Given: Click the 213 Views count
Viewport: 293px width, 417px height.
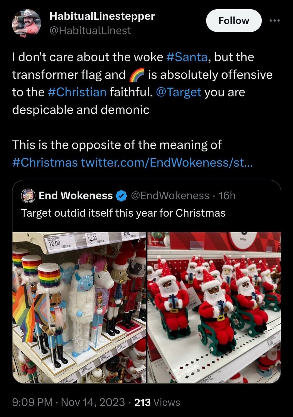Looking at the screenshot, I should click(157, 402).
